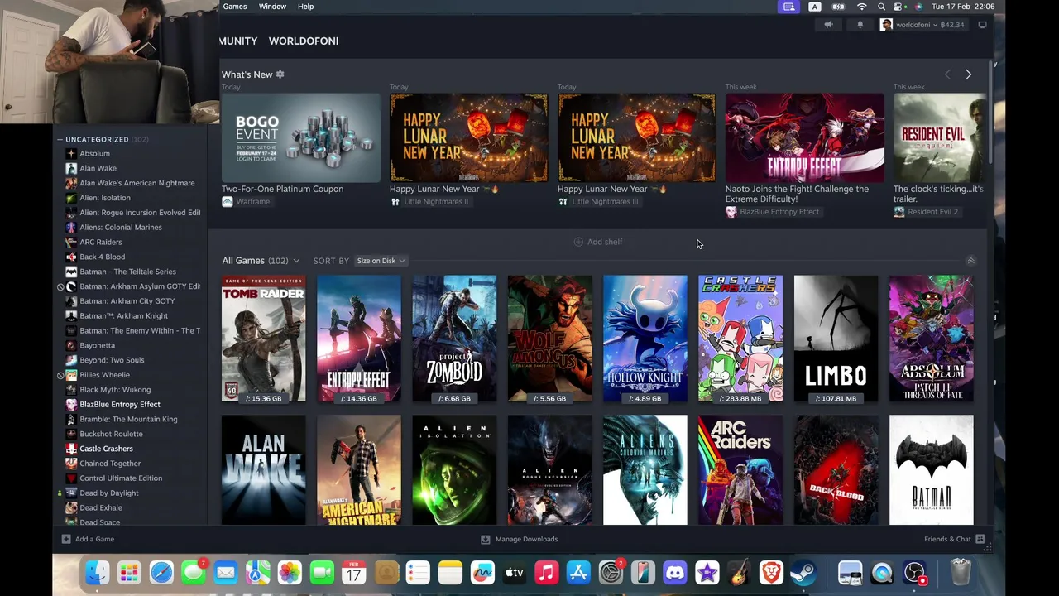Screen dimensions: 1059x596
Task: Switch to the Community tab
Action: [238, 41]
